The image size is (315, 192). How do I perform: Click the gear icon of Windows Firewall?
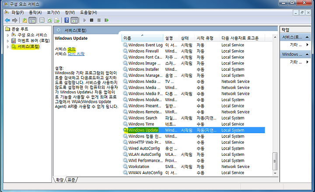tap(126, 51)
